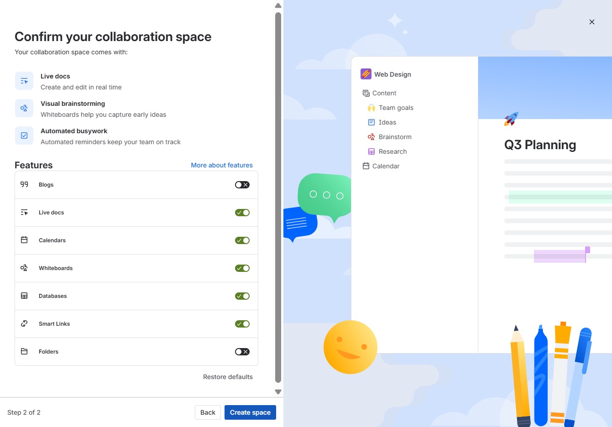Click the rocket emoji above Q3 Planning
This screenshot has height=427, width=612.
click(x=511, y=119)
